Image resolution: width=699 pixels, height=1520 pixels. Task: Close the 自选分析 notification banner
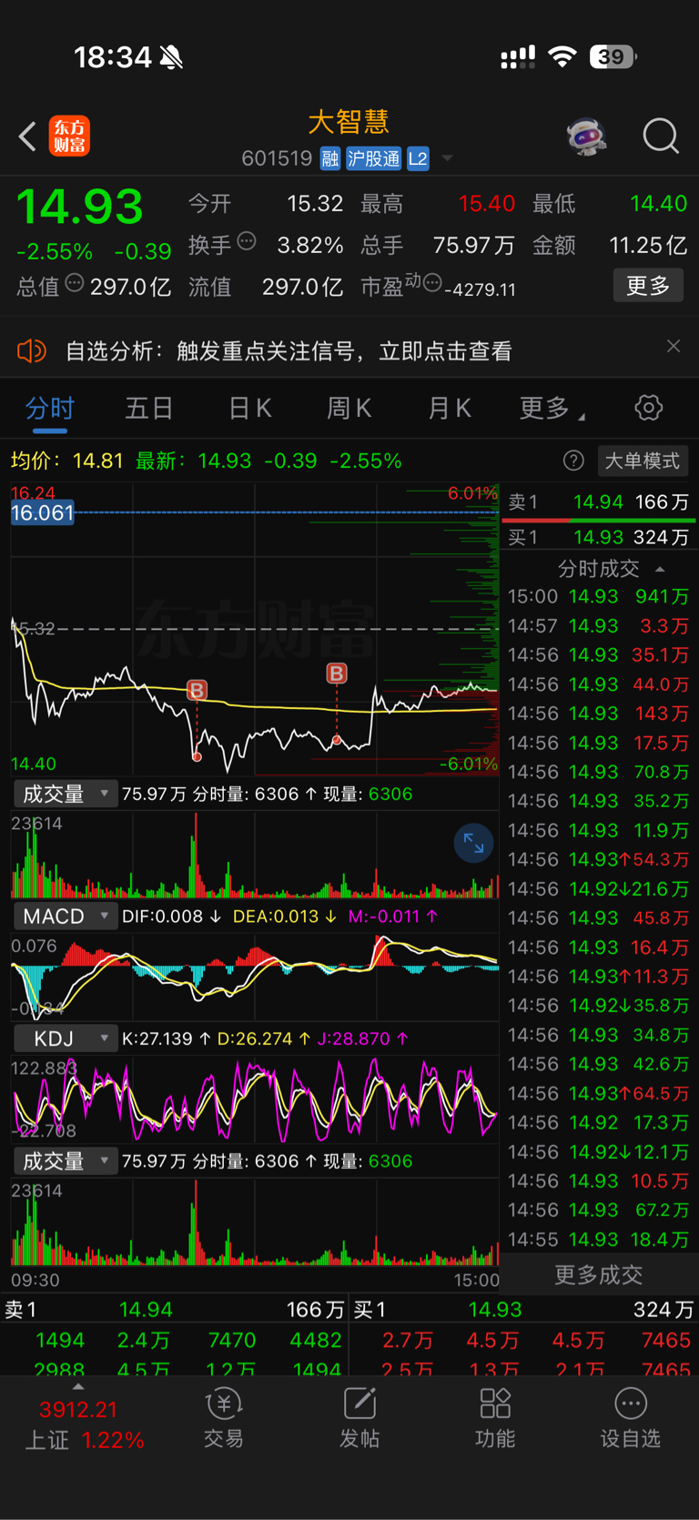click(674, 346)
